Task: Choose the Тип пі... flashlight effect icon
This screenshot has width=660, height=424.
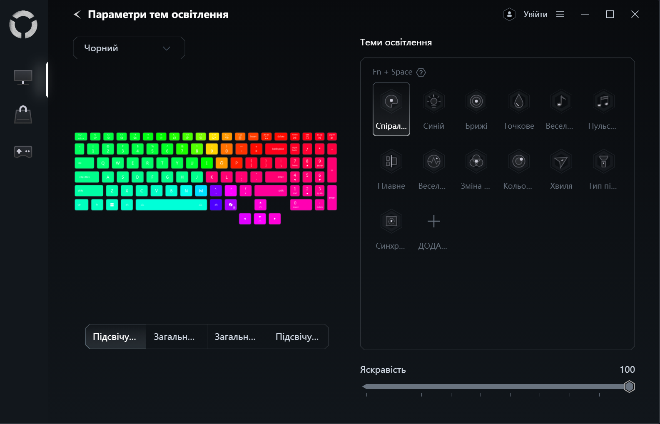Action: (603, 161)
